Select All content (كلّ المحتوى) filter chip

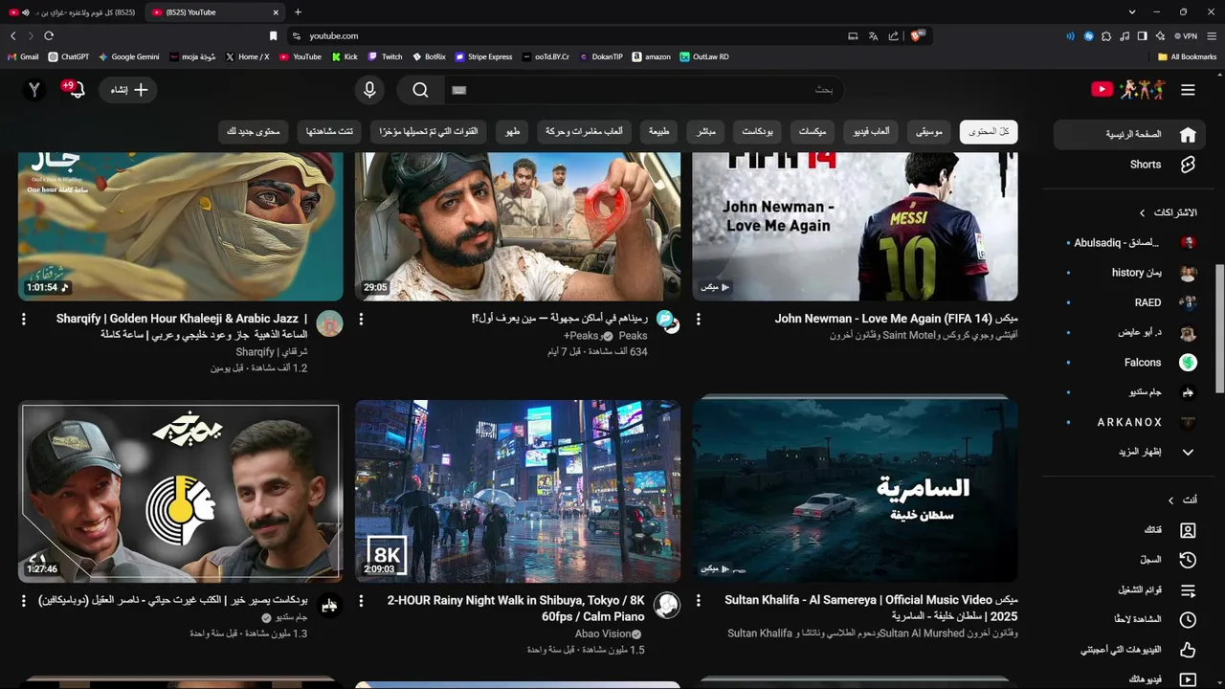989,131
